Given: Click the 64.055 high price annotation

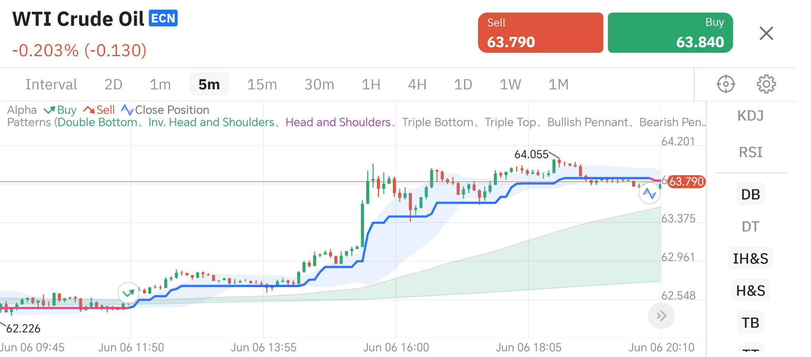Looking at the screenshot, I should click(531, 155).
